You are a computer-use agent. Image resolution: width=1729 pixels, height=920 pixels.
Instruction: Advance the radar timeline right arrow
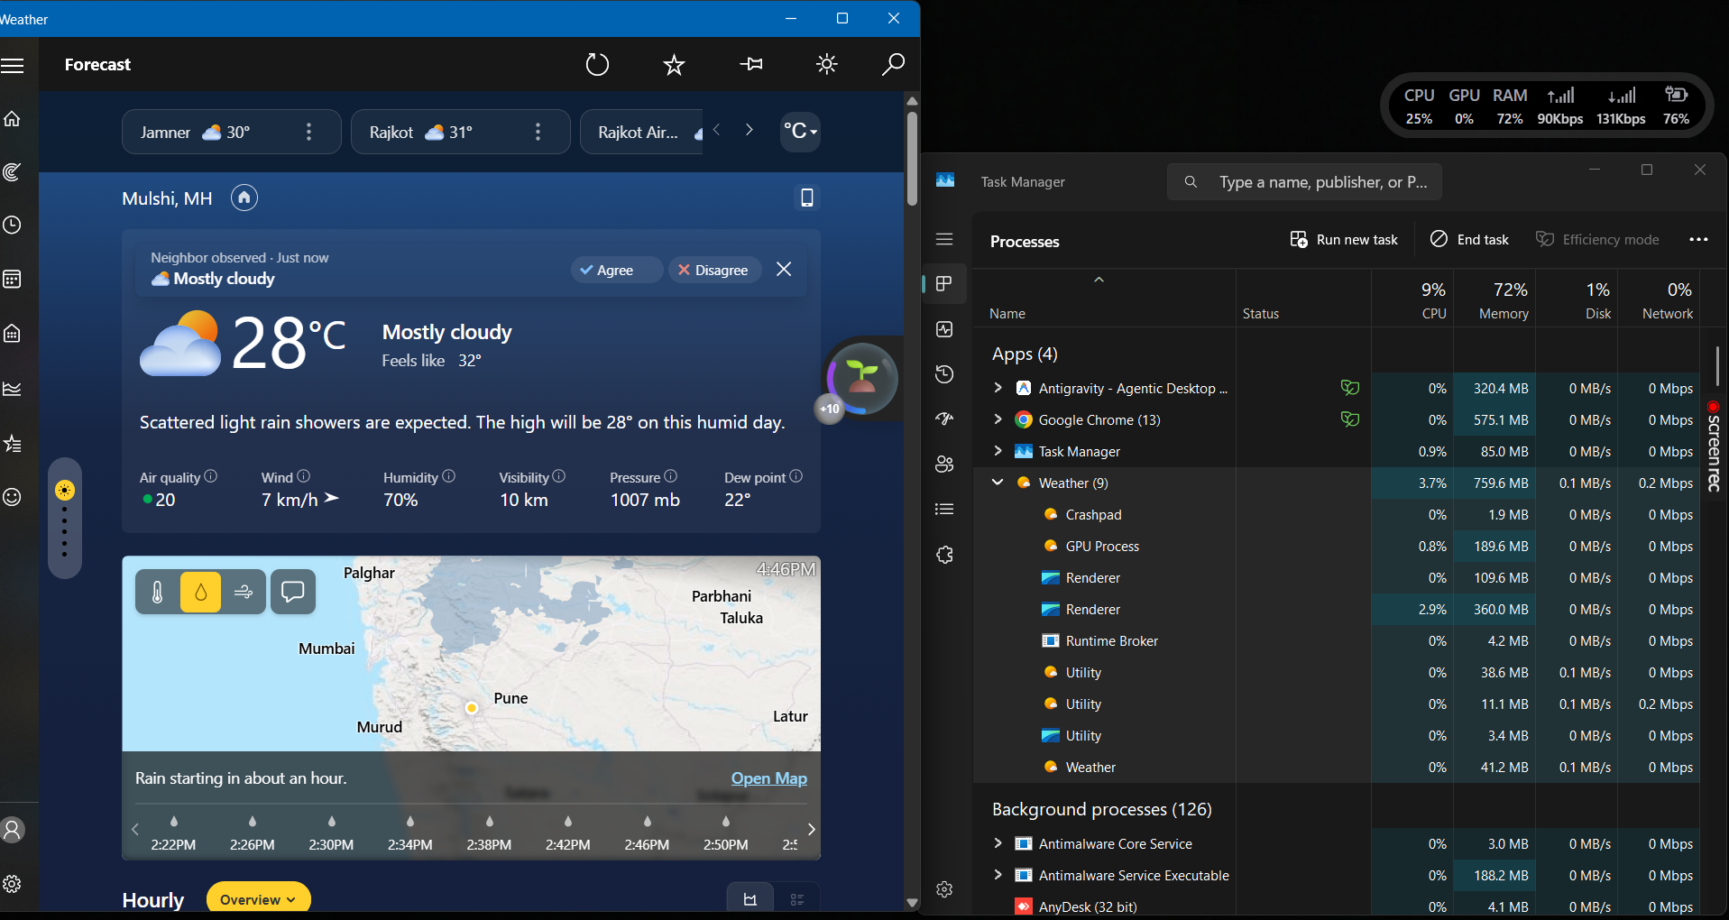(x=811, y=830)
